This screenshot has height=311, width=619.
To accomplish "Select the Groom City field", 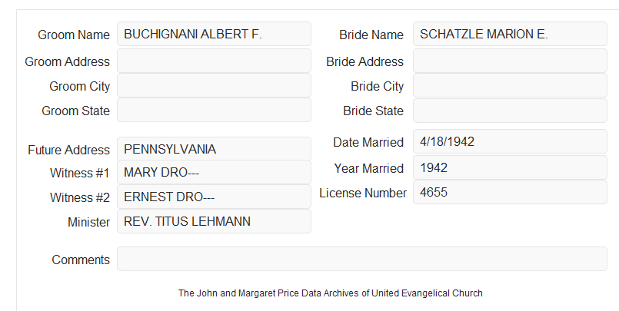I will 214,85.
